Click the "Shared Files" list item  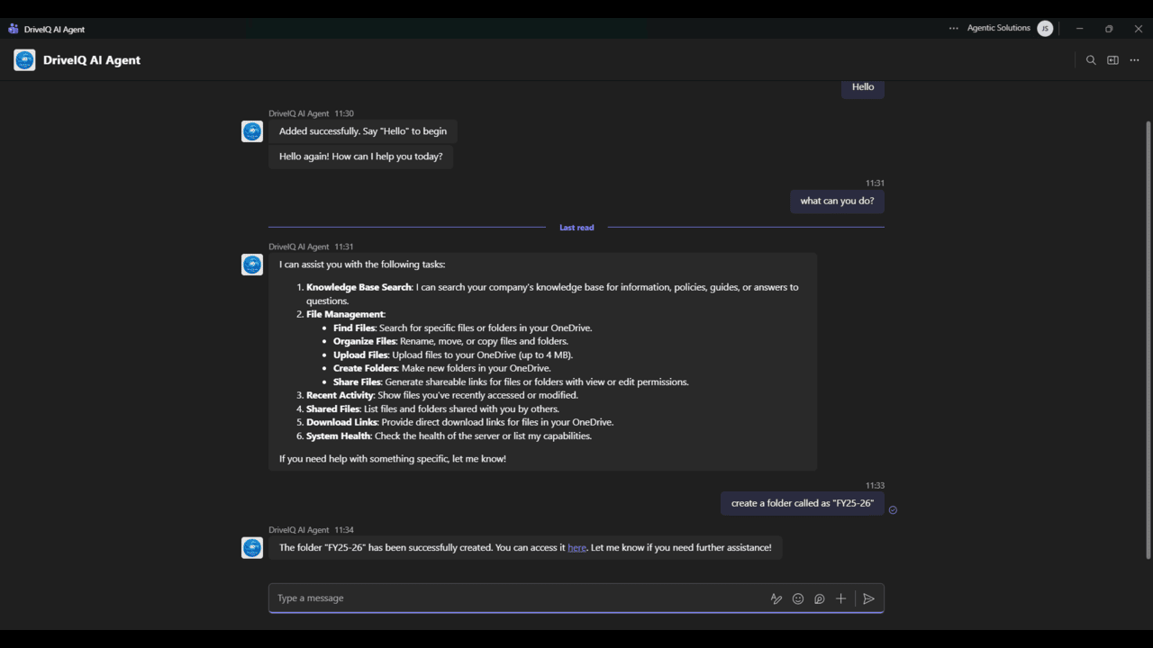tap(432, 409)
